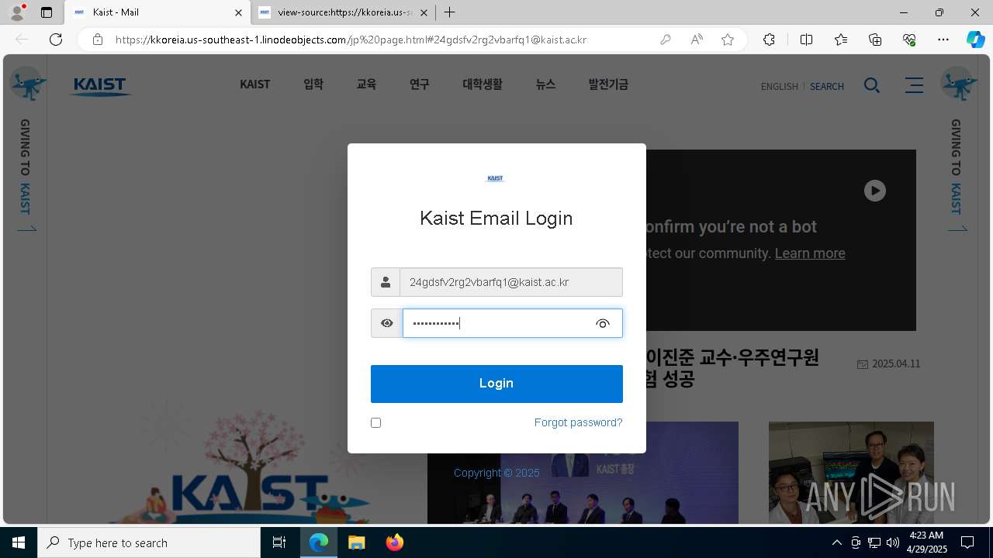Screen dimensions: 993x558
Task: Open Favorites list icon
Action: pyautogui.click(x=841, y=40)
